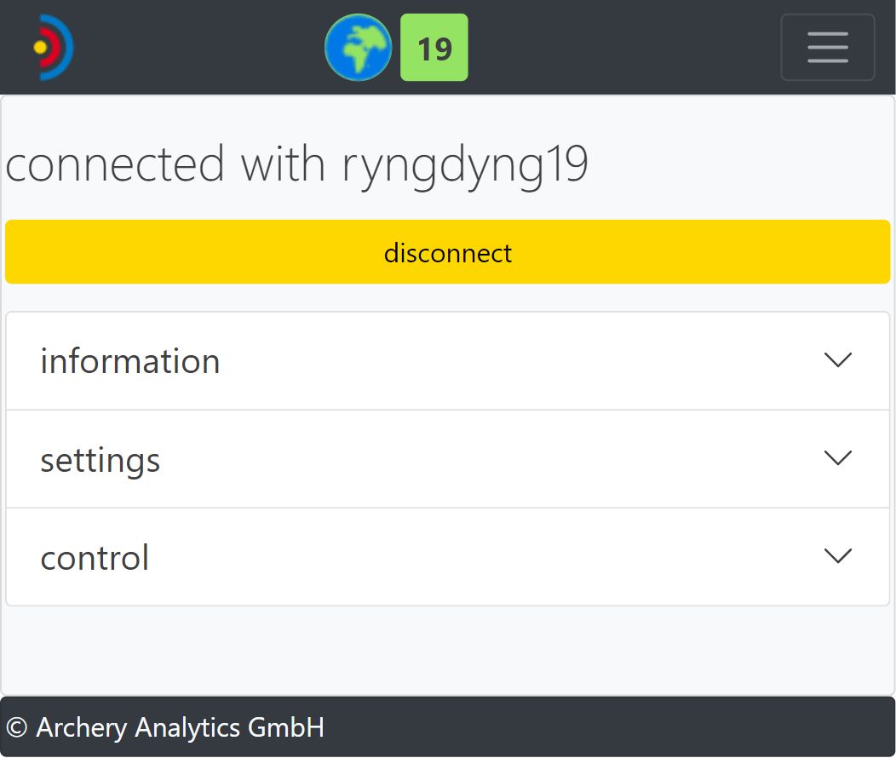Expand information section using its chevron
The height and width of the screenshot is (758, 896).
click(x=838, y=360)
